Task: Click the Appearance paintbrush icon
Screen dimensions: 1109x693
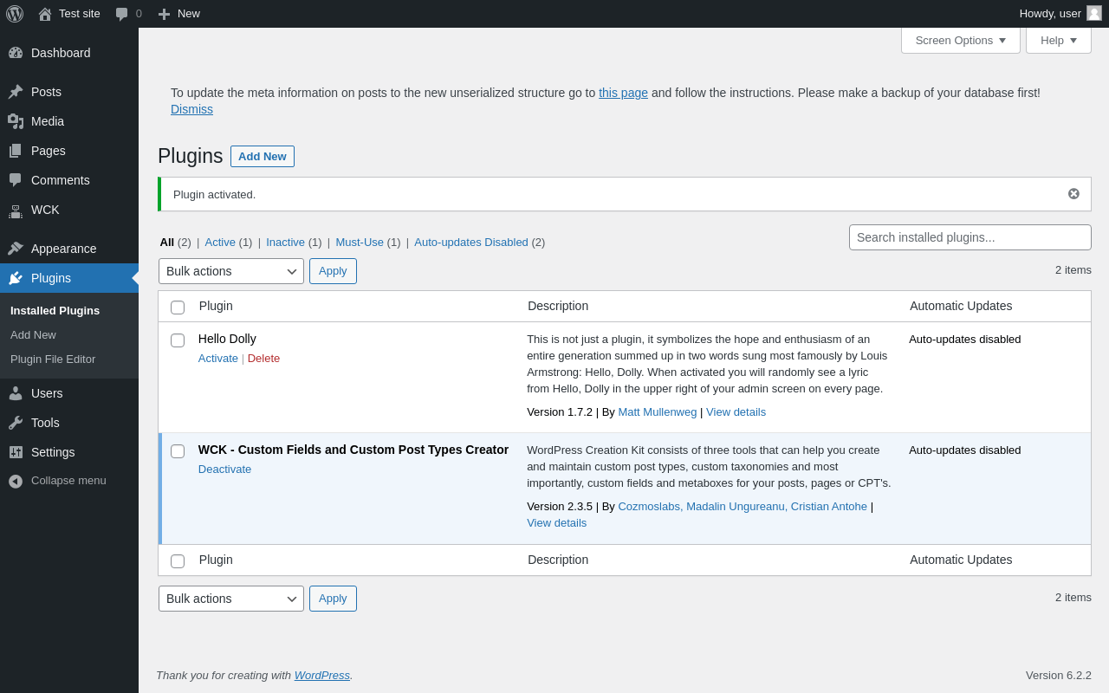Action: click(16, 249)
